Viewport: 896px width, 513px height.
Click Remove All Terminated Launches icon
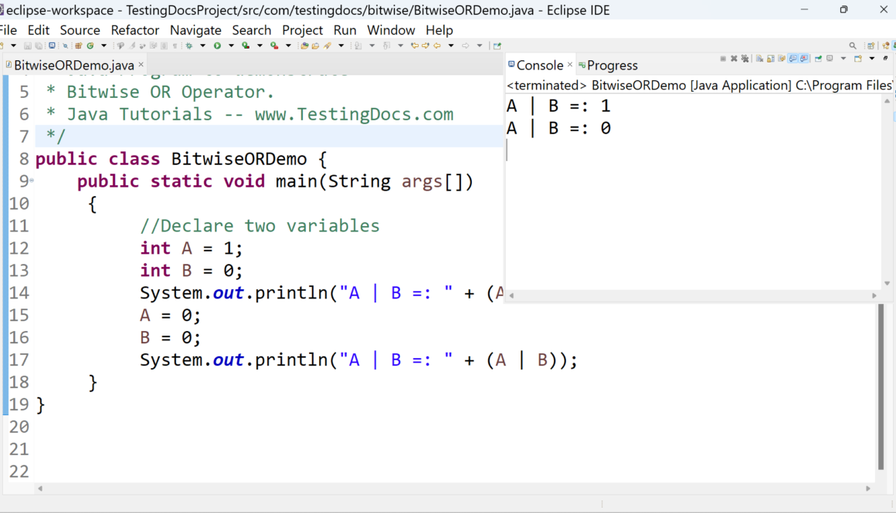click(745, 59)
